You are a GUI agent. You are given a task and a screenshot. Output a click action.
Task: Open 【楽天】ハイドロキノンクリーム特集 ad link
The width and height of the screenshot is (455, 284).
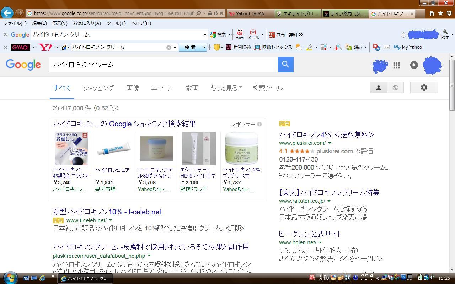pyautogui.click(x=329, y=192)
